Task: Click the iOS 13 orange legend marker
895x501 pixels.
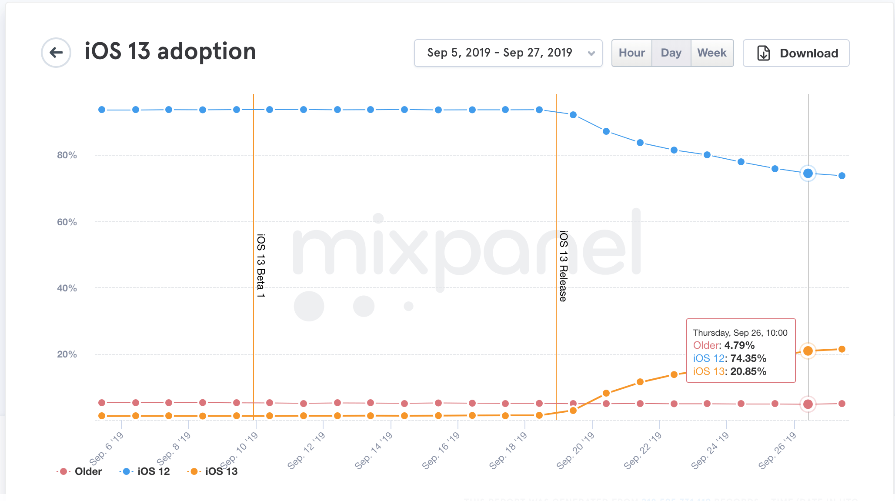Action: [x=194, y=471]
